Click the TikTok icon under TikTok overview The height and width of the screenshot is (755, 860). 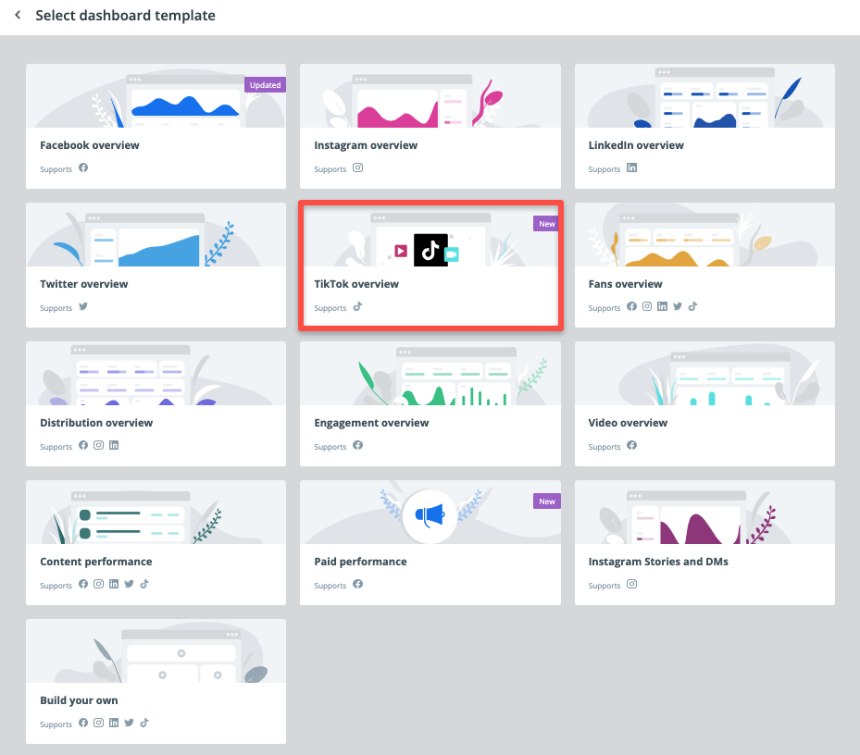(x=357, y=306)
